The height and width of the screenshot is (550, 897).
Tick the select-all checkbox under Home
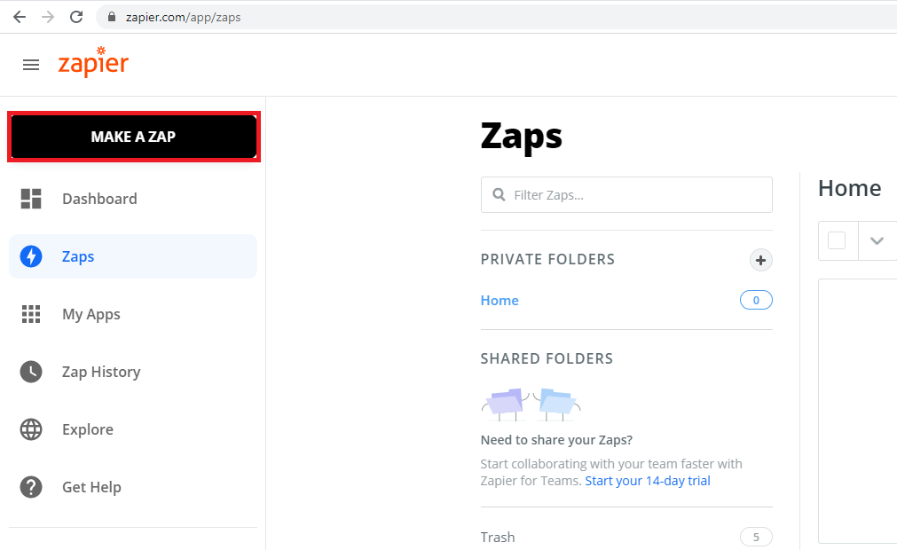pyautogui.click(x=837, y=240)
